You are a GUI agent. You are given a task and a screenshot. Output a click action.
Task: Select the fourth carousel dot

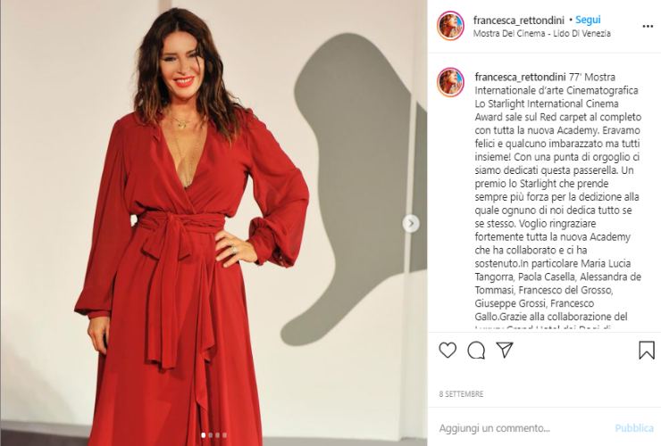(x=224, y=435)
